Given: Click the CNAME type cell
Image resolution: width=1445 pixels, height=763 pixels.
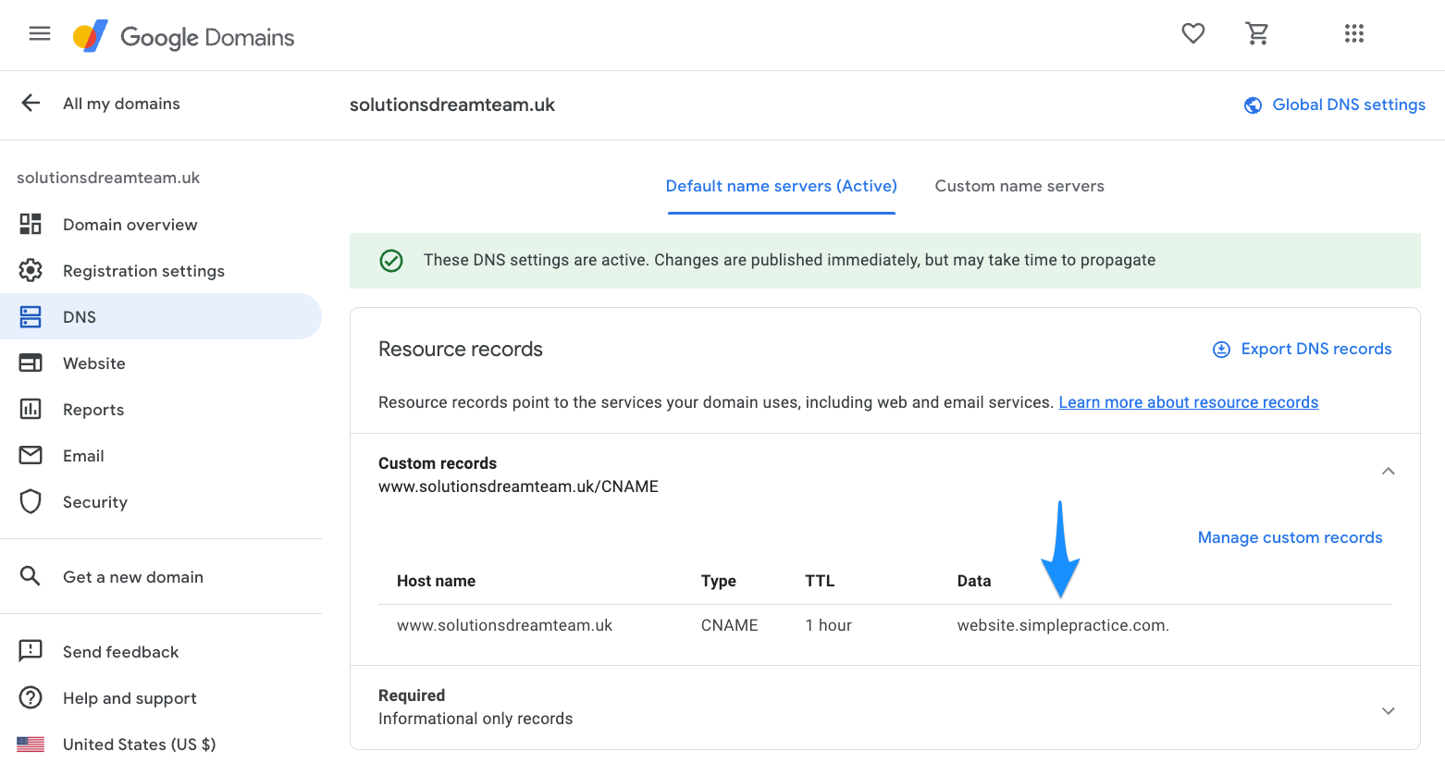Looking at the screenshot, I should tap(729, 625).
